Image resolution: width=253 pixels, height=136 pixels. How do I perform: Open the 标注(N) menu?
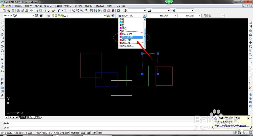(x=78, y=6)
